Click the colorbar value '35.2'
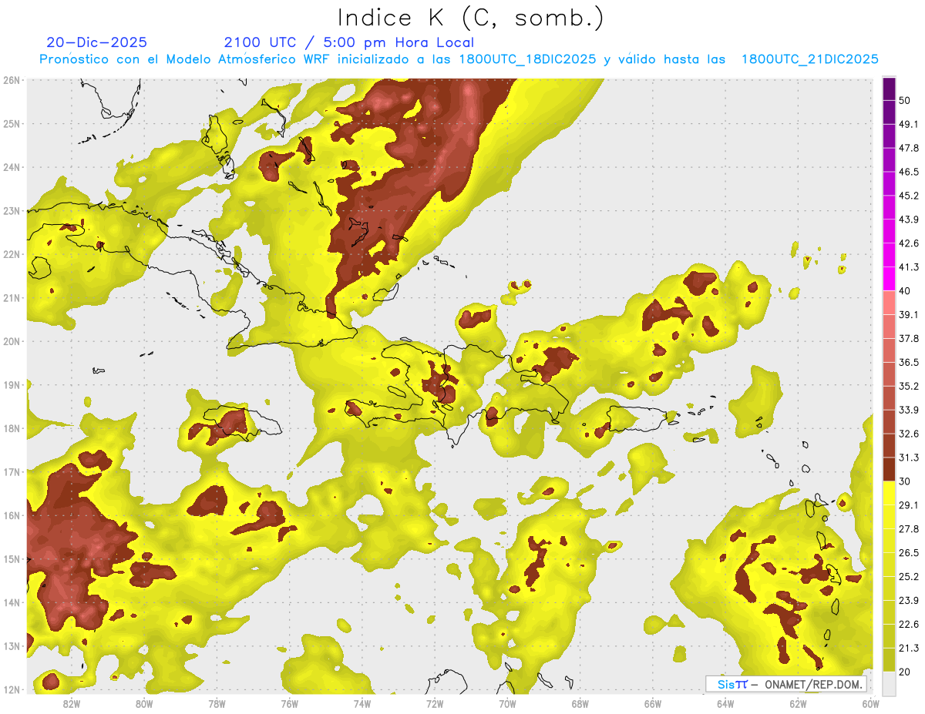This screenshot has width=925, height=714. coord(909,386)
